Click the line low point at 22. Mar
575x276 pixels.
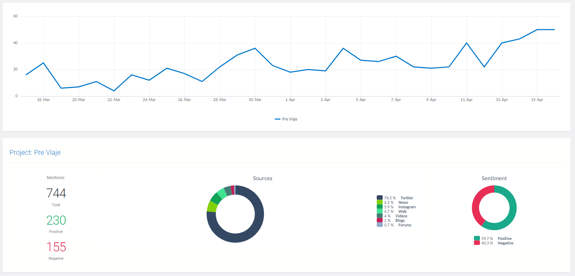(x=114, y=91)
